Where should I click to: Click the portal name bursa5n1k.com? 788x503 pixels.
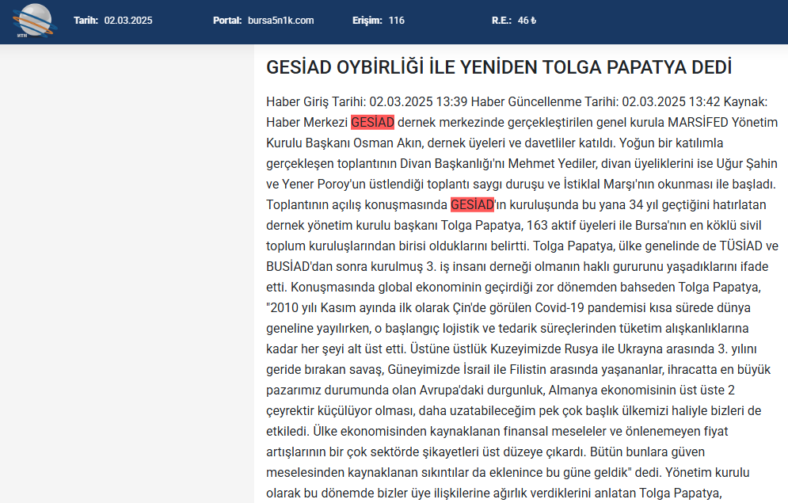(x=281, y=21)
